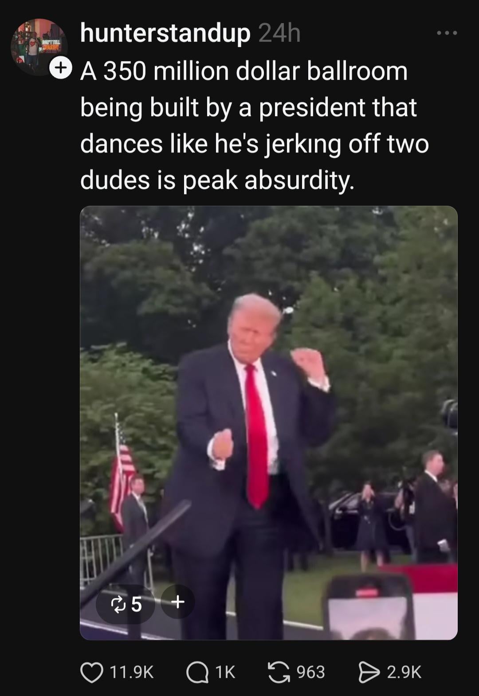This screenshot has width=479, height=696.
Task: Open the hunterstandup username link
Action: (165, 33)
